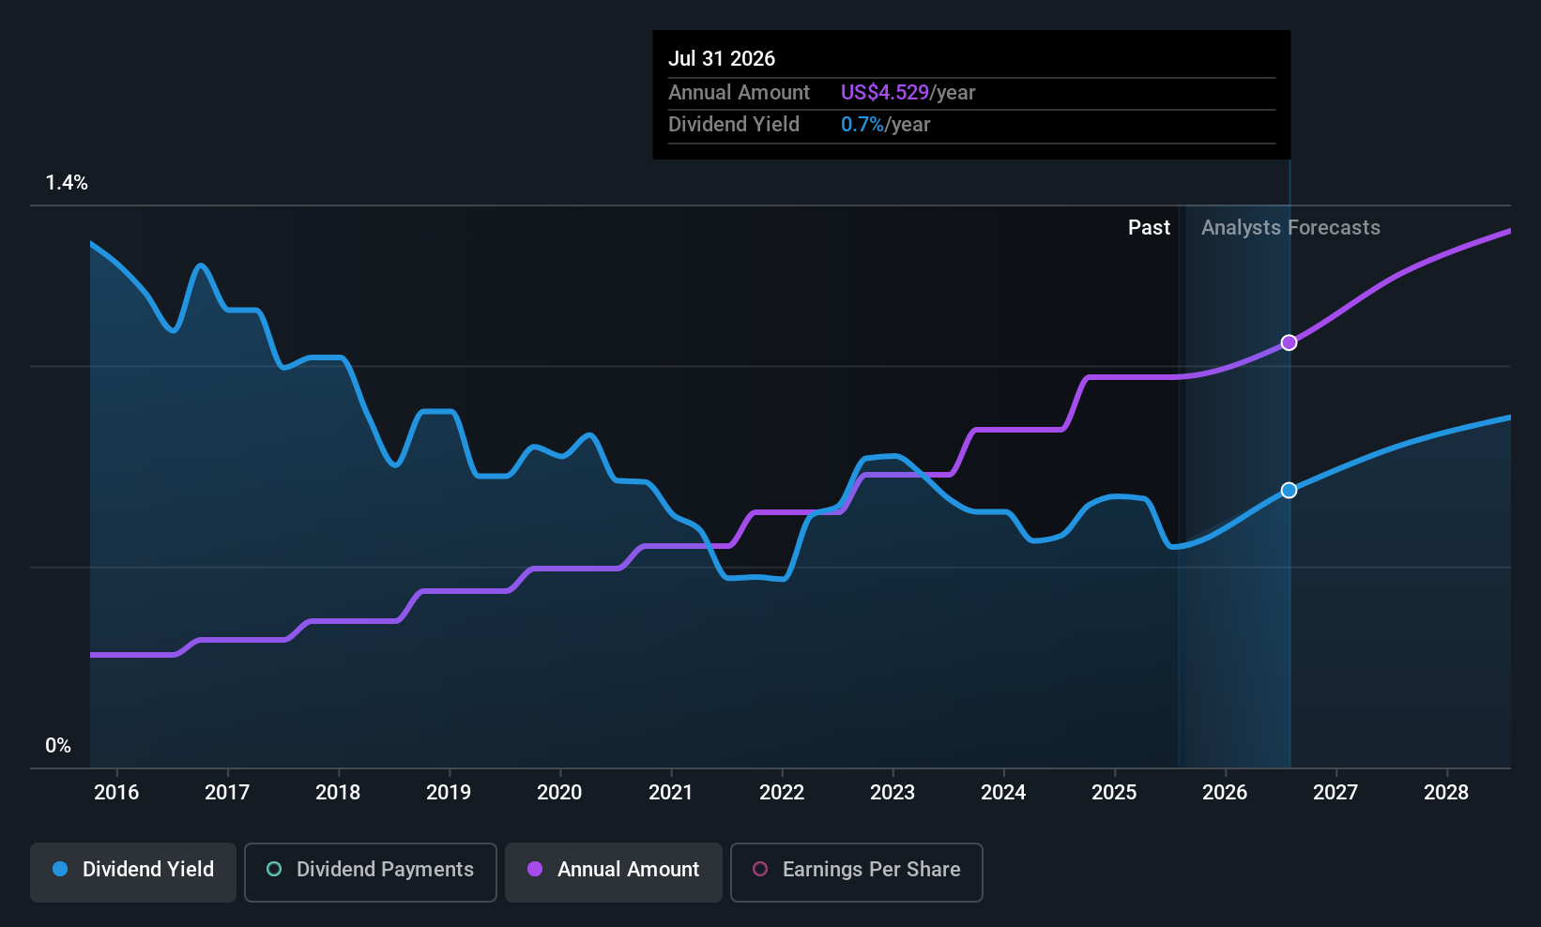
Task: Click the US$4.529 annual amount value
Action: point(884,93)
